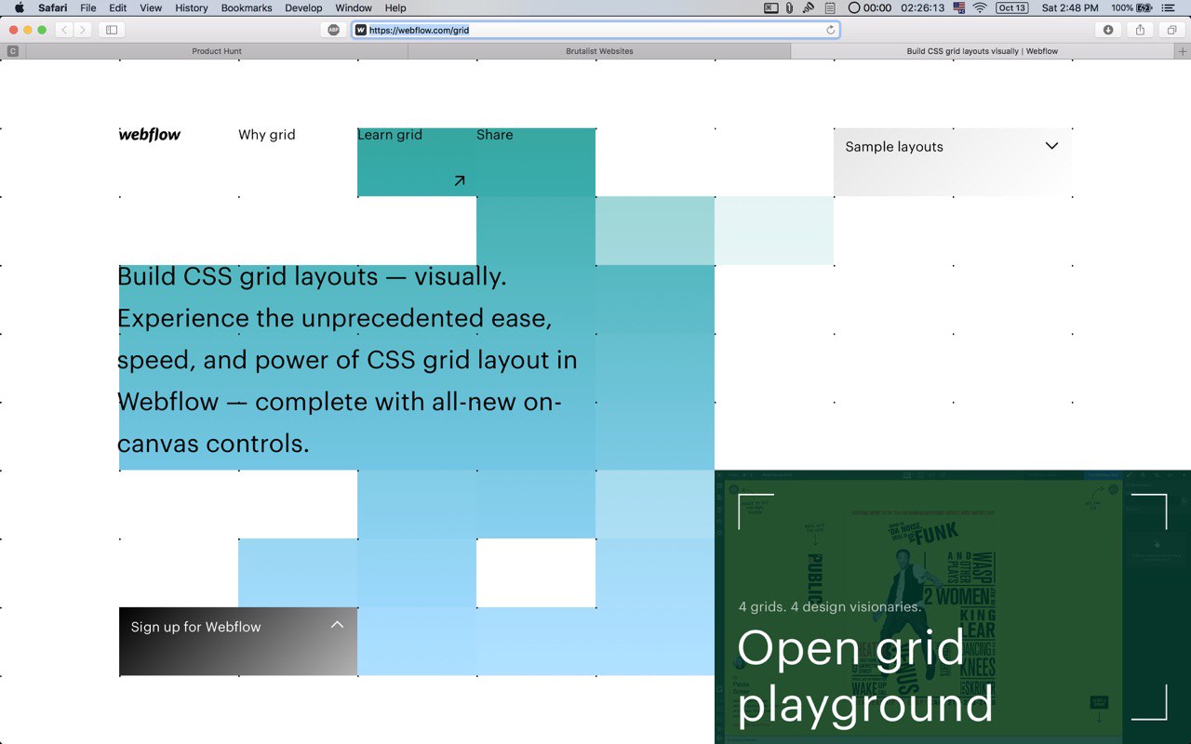Image resolution: width=1191 pixels, height=744 pixels.
Task: Open the File menu
Action: [x=88, y=7]
